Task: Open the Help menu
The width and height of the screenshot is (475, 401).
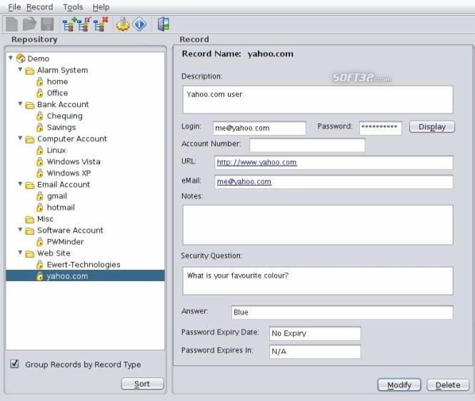Action: pyautogui.click(x=101, y=7)
